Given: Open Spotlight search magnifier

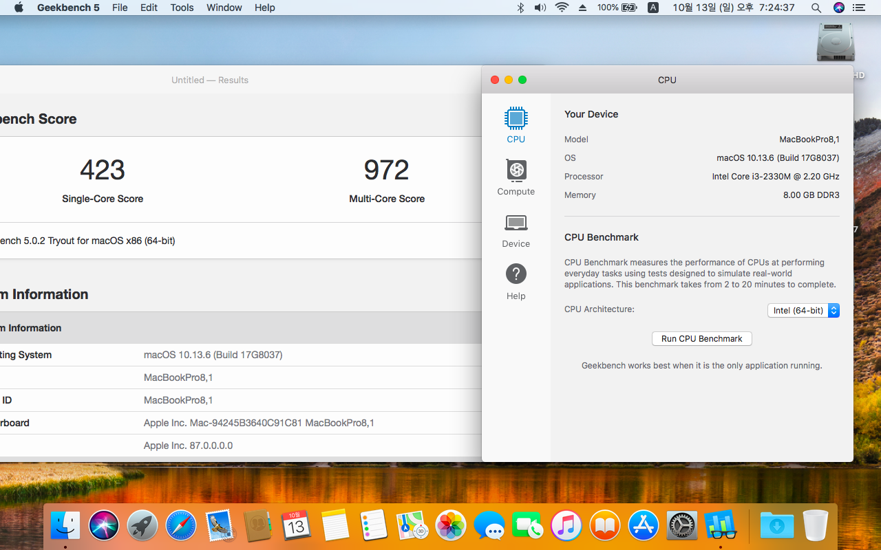Looking at the screenshot, I should [816, 8].
